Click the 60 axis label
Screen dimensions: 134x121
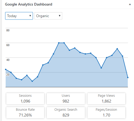click(8, 45)
